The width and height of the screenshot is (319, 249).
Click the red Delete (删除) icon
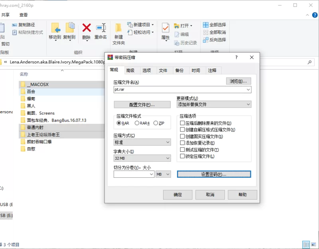87,27
